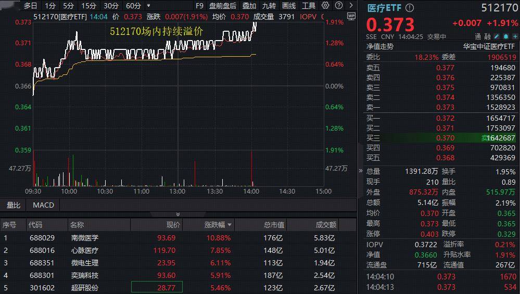Click the WP monitor icon

(351, 16)
